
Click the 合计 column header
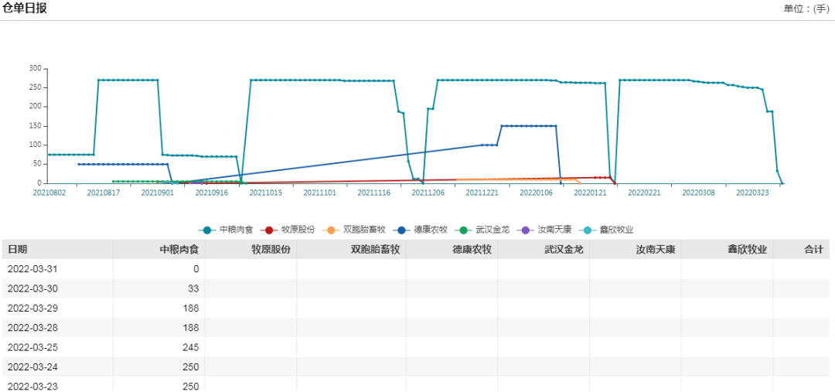coord(813,250)
